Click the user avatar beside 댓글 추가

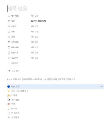9,71
